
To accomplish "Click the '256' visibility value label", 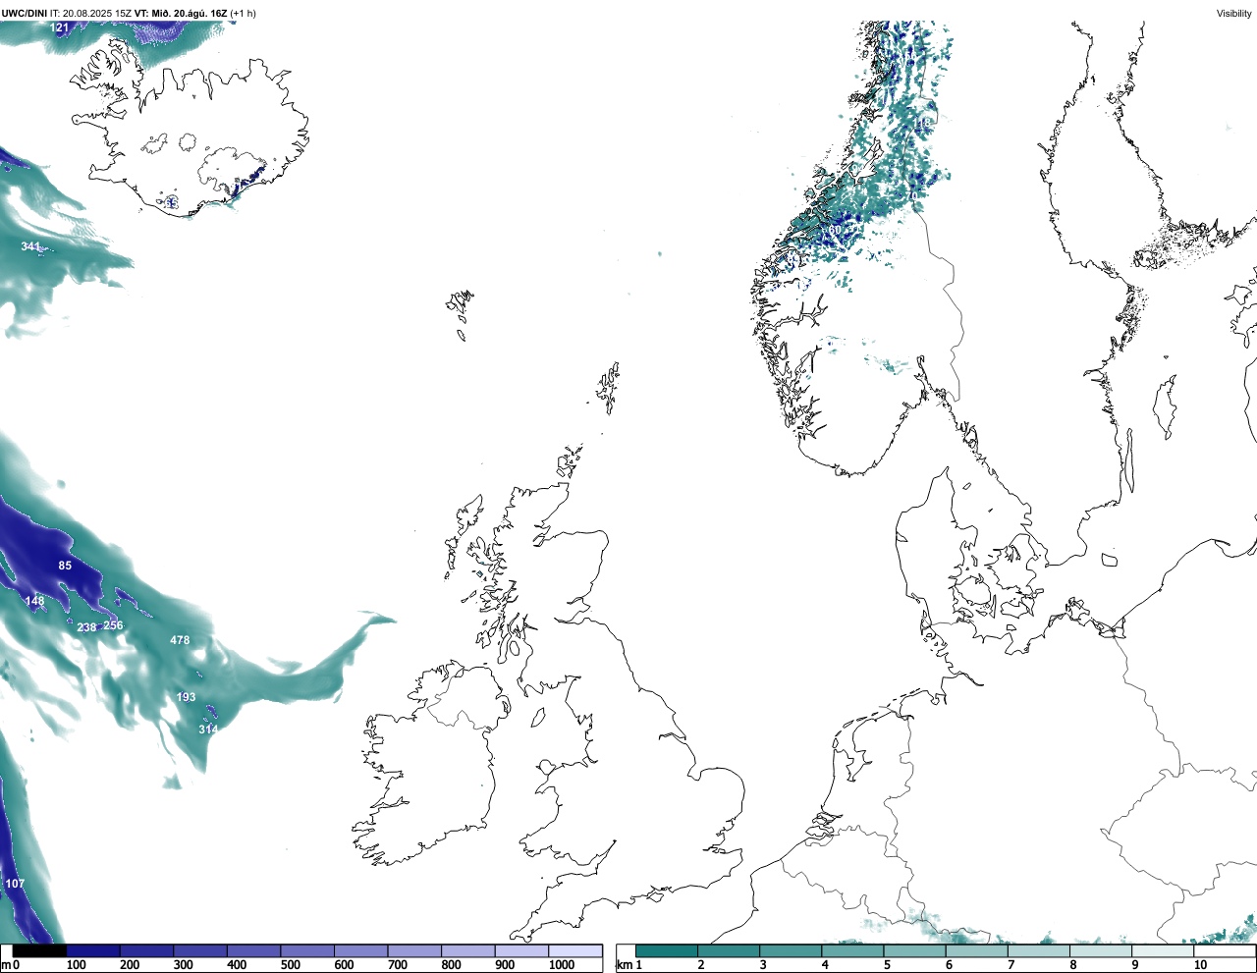I will (113, 625).
